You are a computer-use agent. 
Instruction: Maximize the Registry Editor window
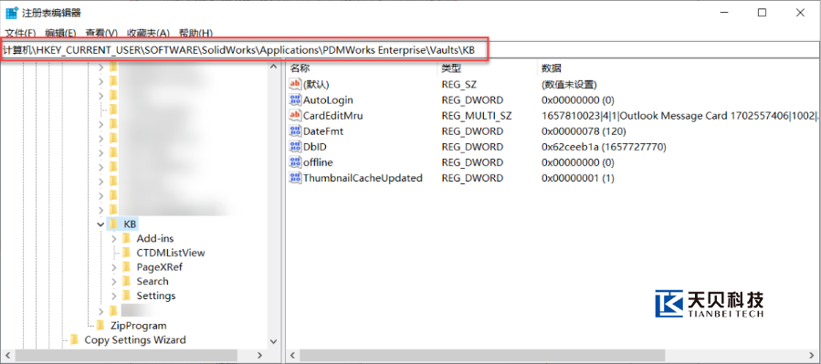[x=762, y=13]
